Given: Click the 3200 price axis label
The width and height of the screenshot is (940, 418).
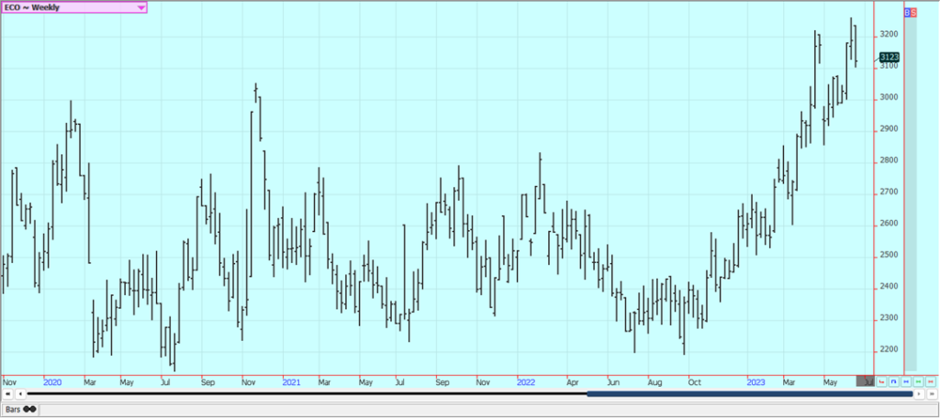Looking at the screenshot, I should (x=889, y=35).
